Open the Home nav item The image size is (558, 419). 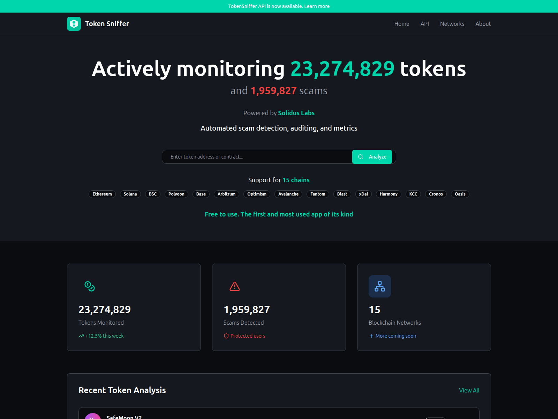pos(402,24)
